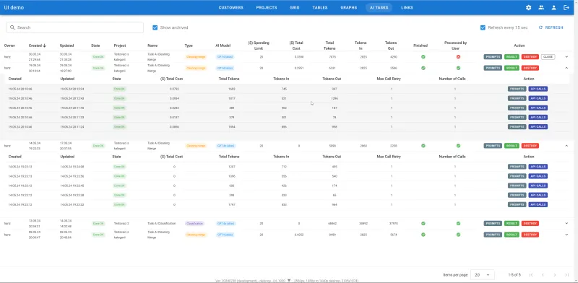The image size is (578, 283).
Task: Click the sort arrow next to Created
Action: (45, 45)
